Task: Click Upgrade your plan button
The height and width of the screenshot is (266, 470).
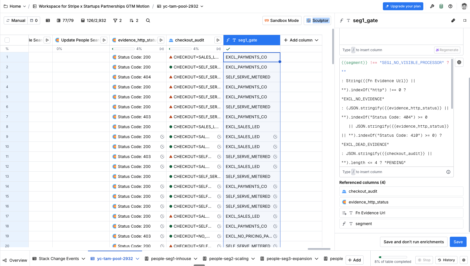Action: tap(403, 6)
